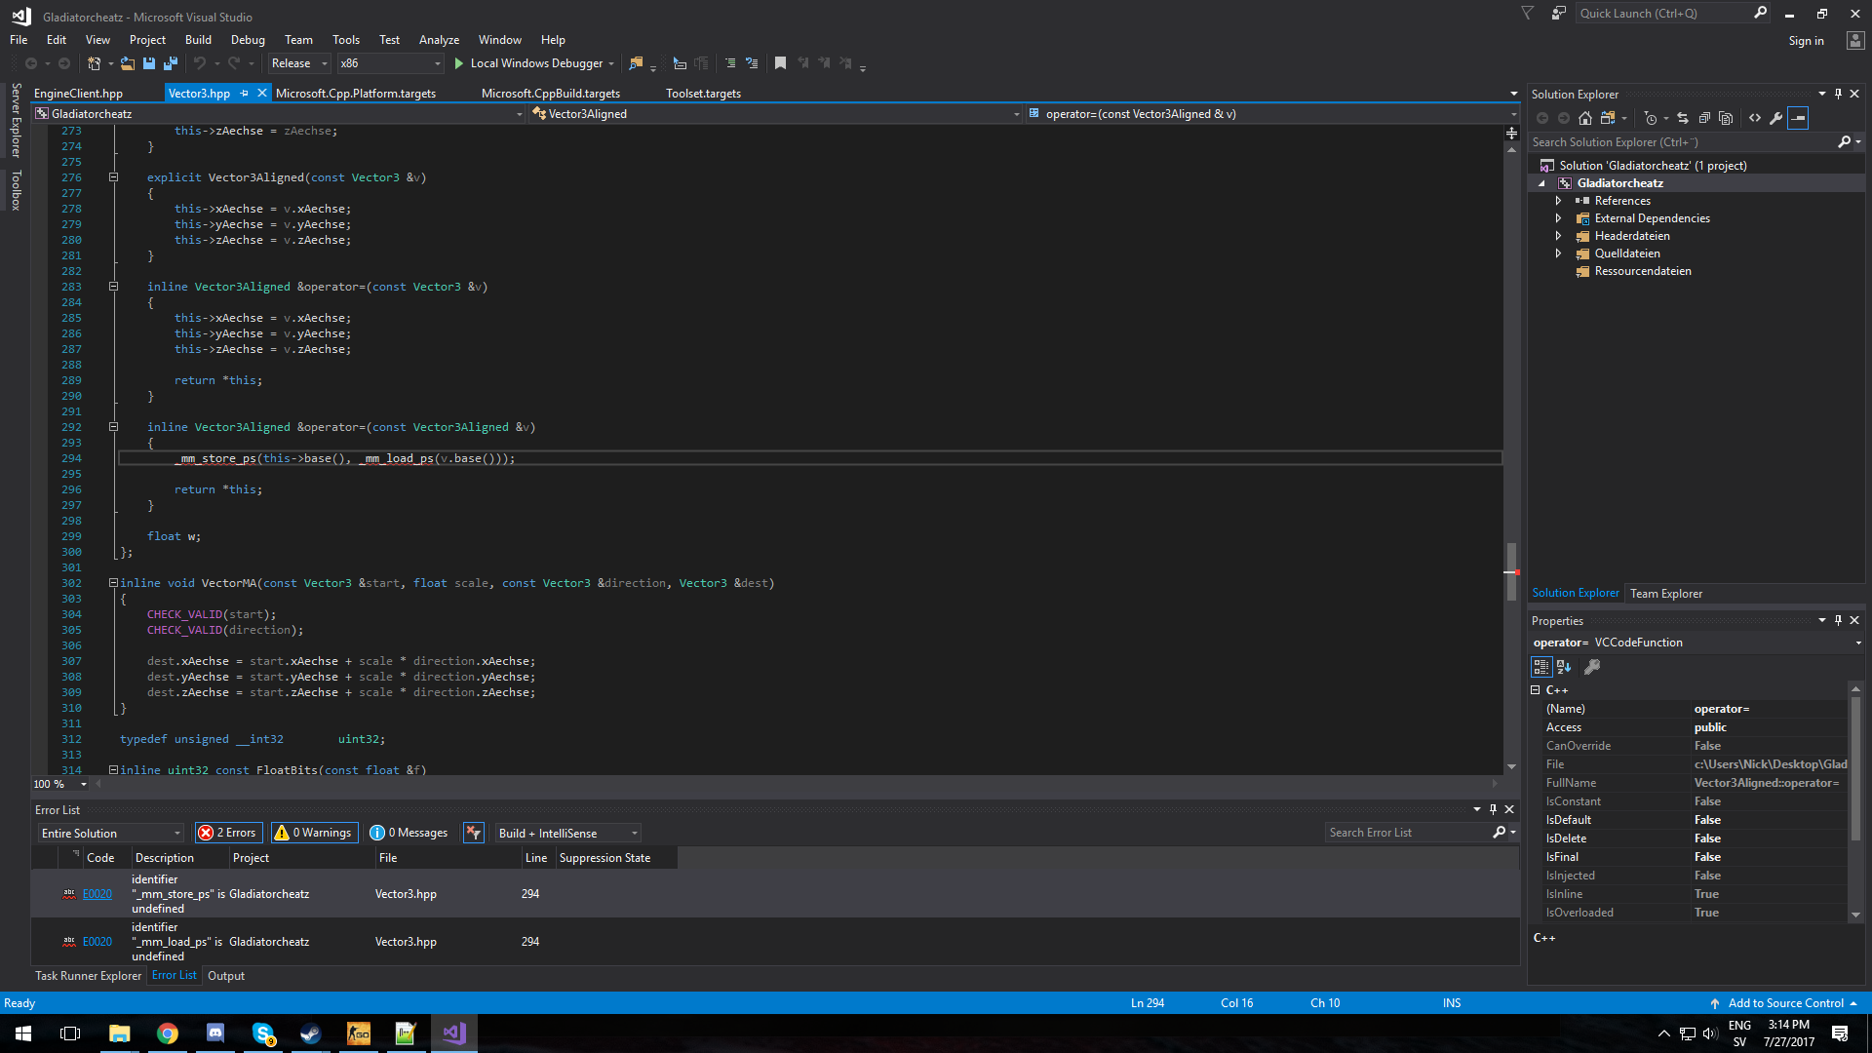The height and width of the screenshot is (1053, 1872).
Task: Click the Home icon in Solution Explorer
Action: 1585,118
